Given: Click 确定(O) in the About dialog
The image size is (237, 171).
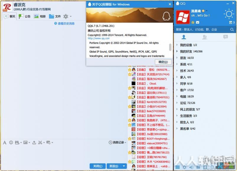Looking at the screenshot, I should (163, 62).
